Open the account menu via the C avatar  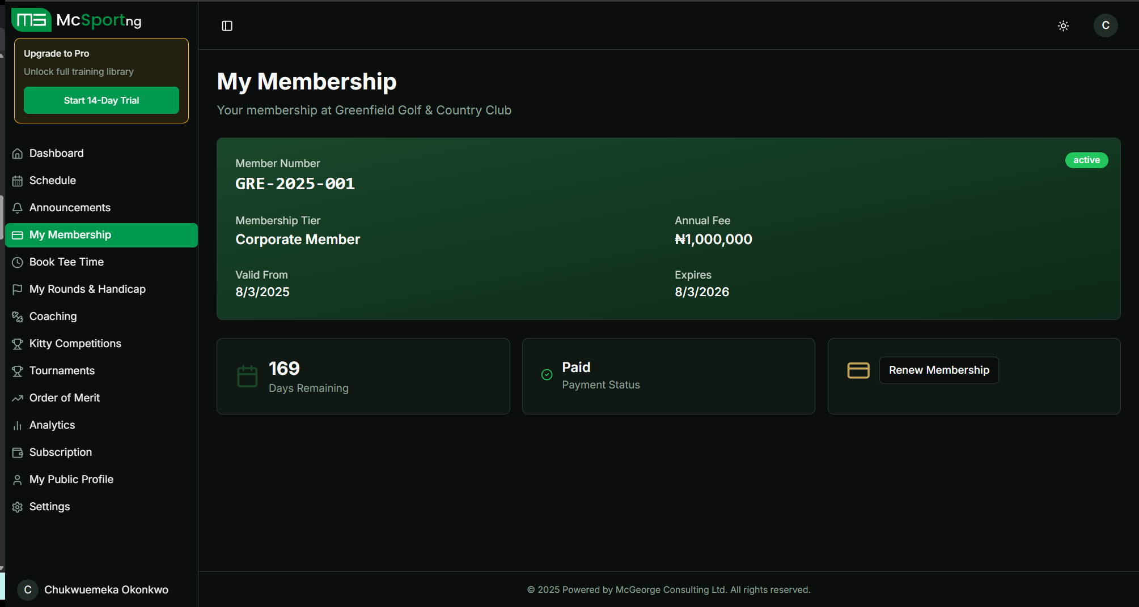pos(1105,25)
